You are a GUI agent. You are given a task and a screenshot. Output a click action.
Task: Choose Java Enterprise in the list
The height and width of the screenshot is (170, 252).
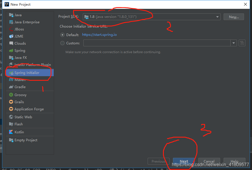pos(30,22)
